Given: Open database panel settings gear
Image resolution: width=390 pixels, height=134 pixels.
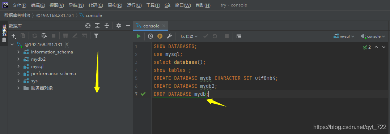Looking at the screenshot, I should (119, 26).
